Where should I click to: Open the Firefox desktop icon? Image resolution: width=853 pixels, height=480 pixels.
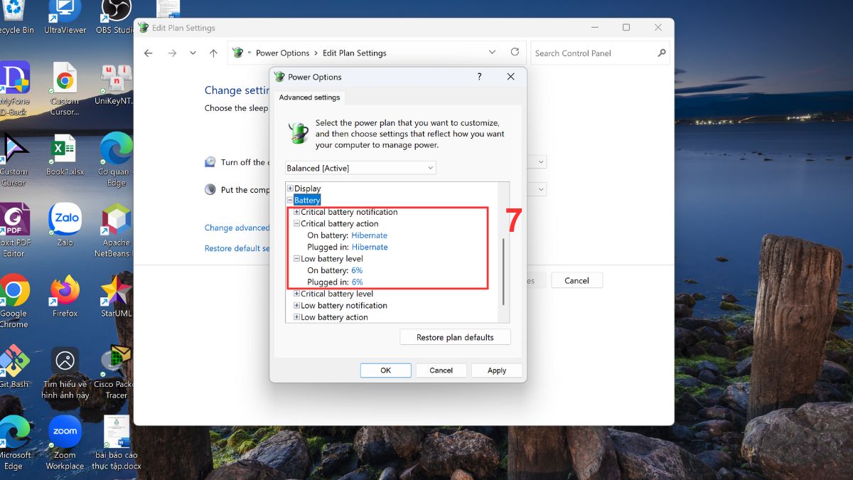click(65, 292)
